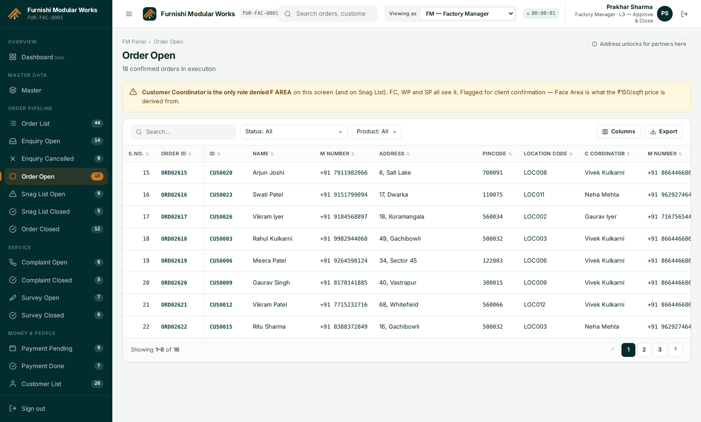Click the Furnishi logo in top bar
The height and width of the screenshot is (422, 701).
(150, 14)
